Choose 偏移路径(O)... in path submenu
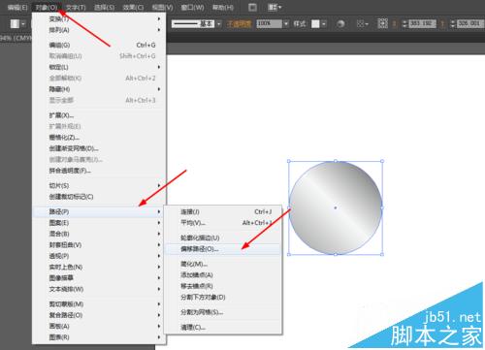Image resolution: width=485 pixels, height=350 pixels. coord(223,249)
